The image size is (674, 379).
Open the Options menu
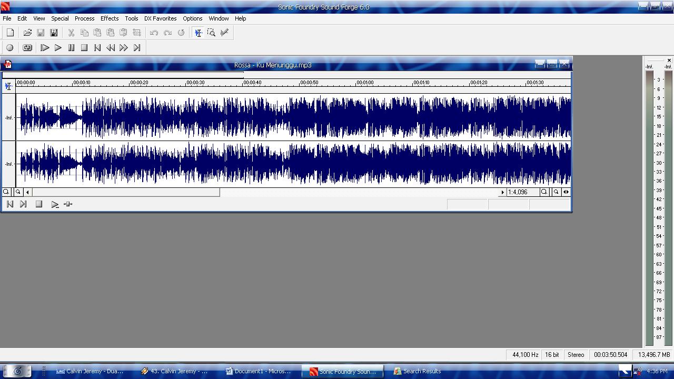(193, 18)
